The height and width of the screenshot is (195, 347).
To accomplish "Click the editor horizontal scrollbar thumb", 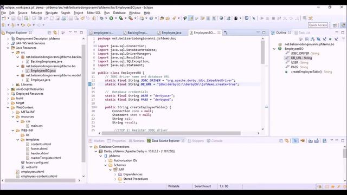I will click(x=171, y=133).
